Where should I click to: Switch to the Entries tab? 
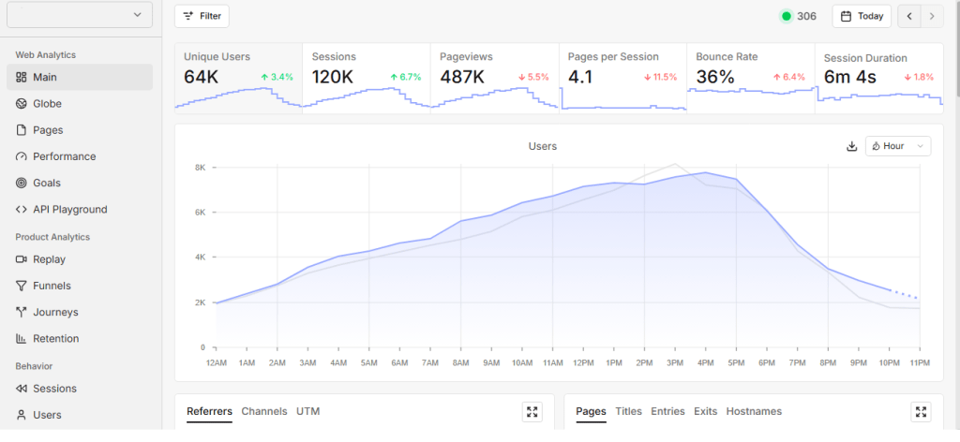tap(667, 411)
